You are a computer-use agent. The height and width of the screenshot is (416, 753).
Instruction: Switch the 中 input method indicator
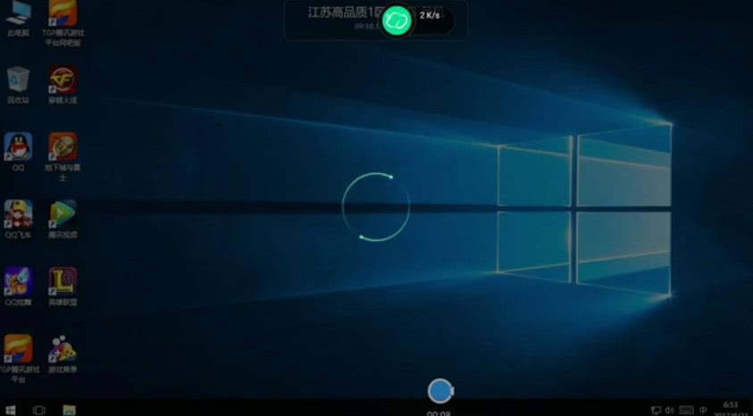703,411
